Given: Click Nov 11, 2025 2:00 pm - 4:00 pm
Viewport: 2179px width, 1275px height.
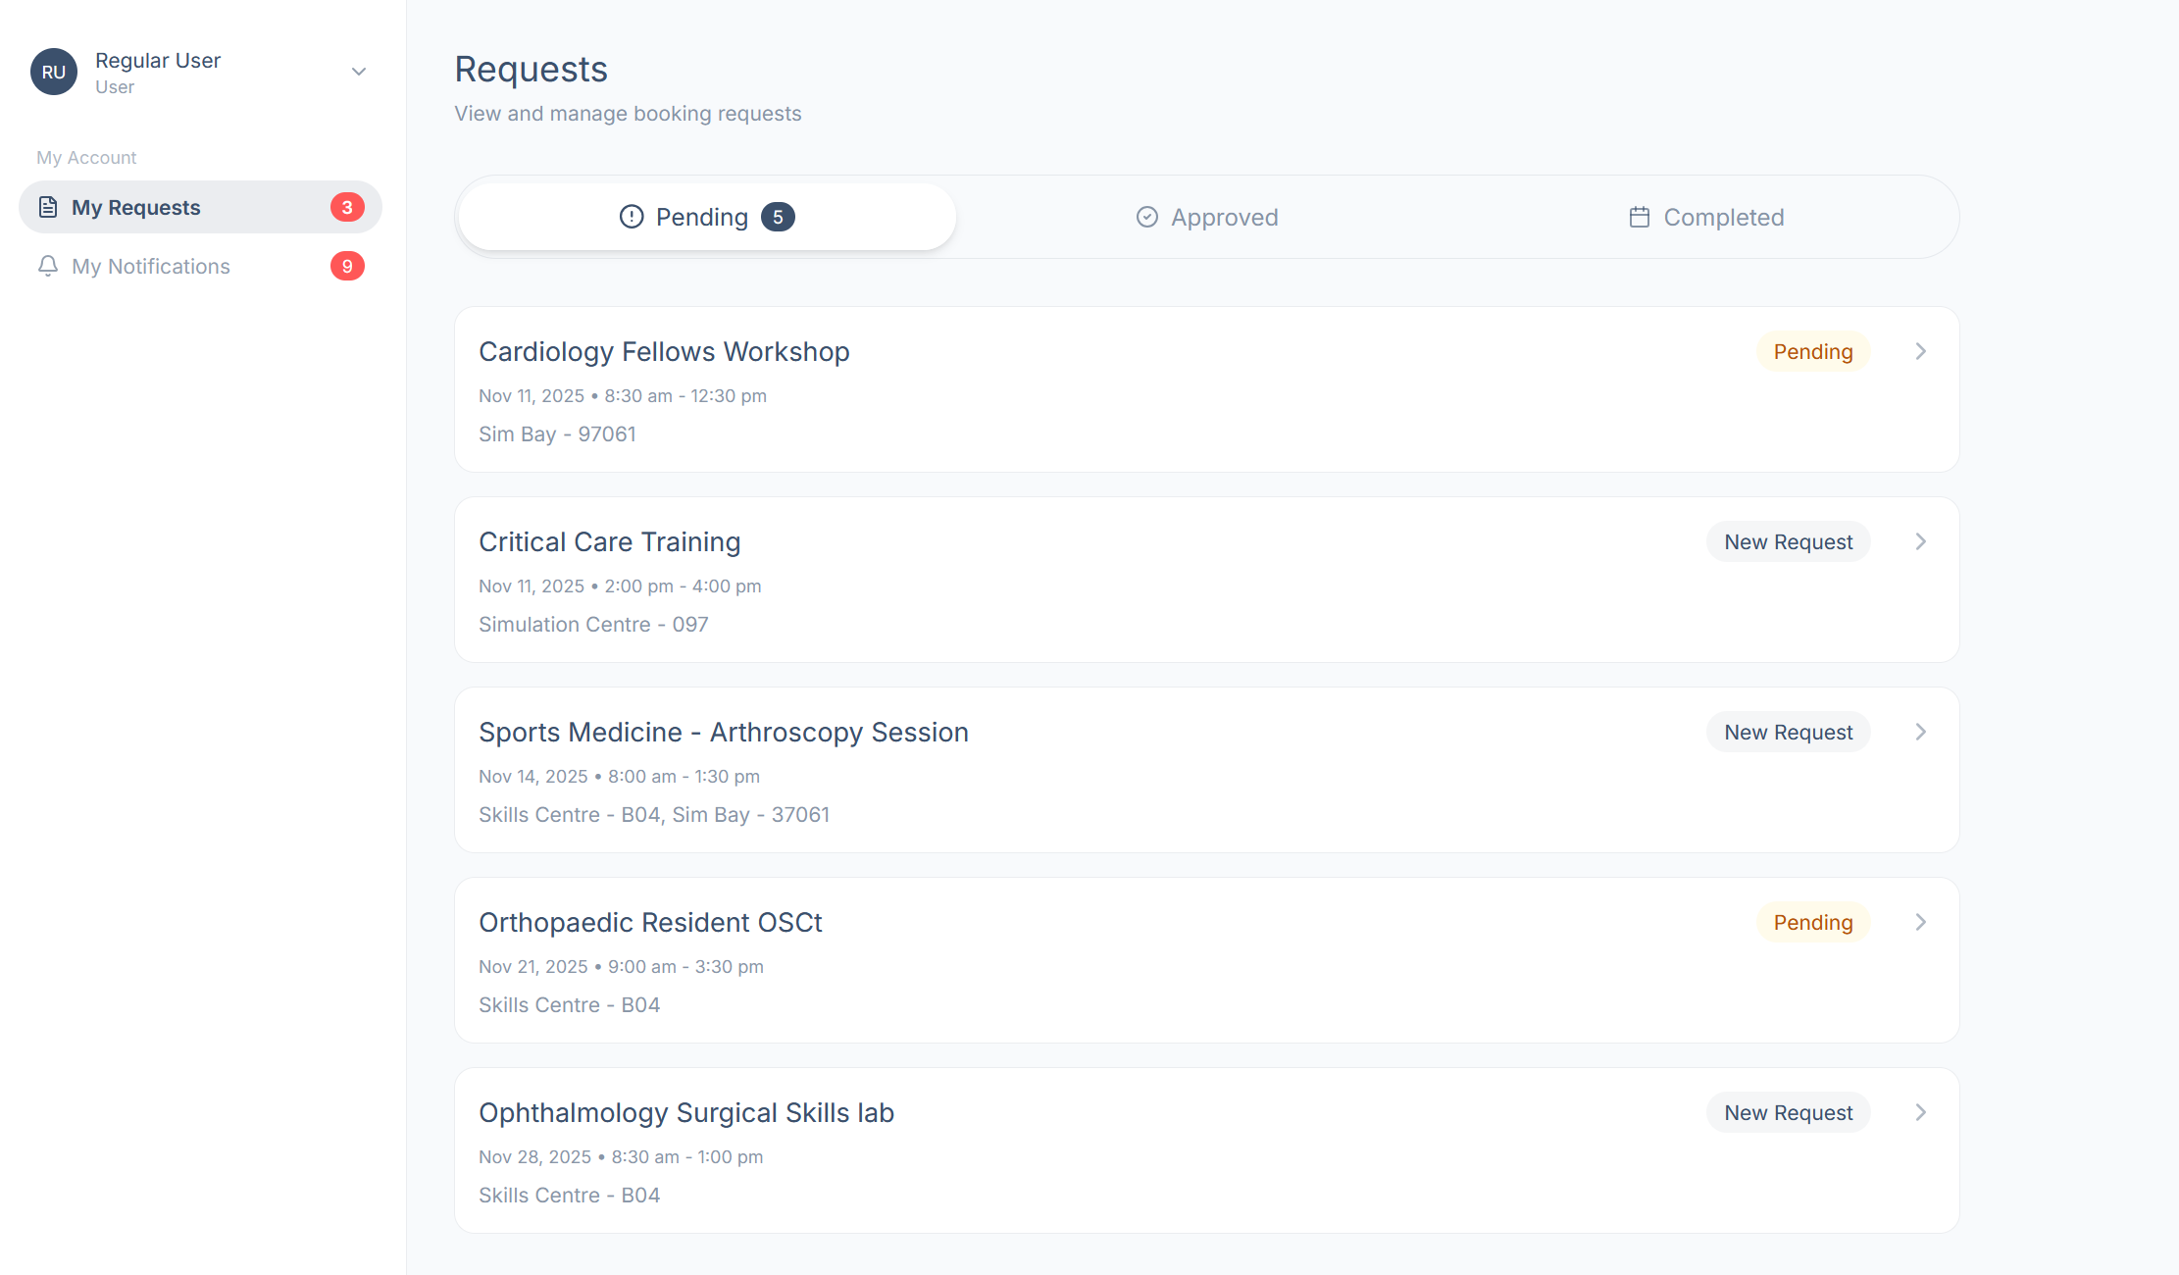Looking at the screenshot, I should click(620, 586).
